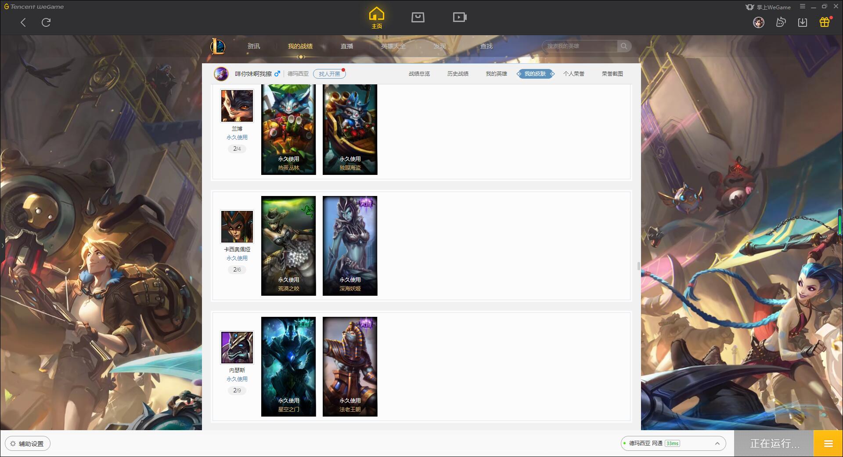Image resolution: width=843 pixels, height=457 pixels.
Task: Click the 卡西奥佩娅 champion name text
Action: pyautogui.click(x=237, y=250)
